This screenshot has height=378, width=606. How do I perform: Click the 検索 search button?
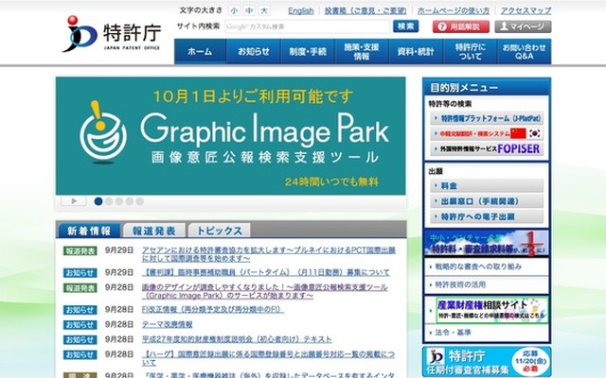[x=406, y=26]
